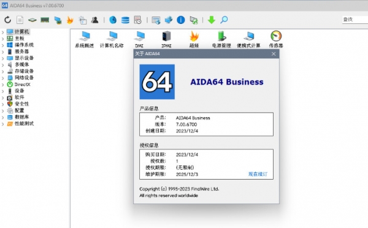
Task: Select 计算机 in the sidebar tree
Action: 21,32
